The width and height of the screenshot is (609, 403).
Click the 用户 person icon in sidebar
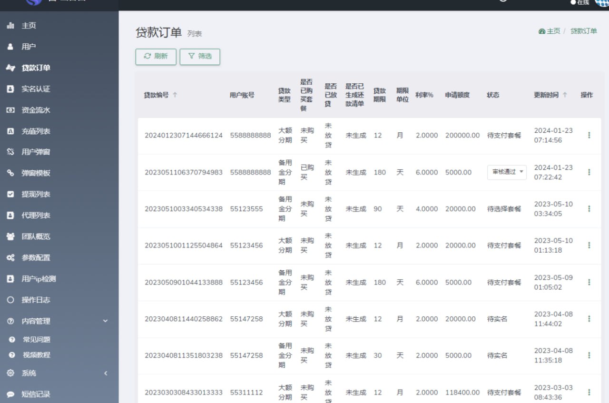(10, 47)
